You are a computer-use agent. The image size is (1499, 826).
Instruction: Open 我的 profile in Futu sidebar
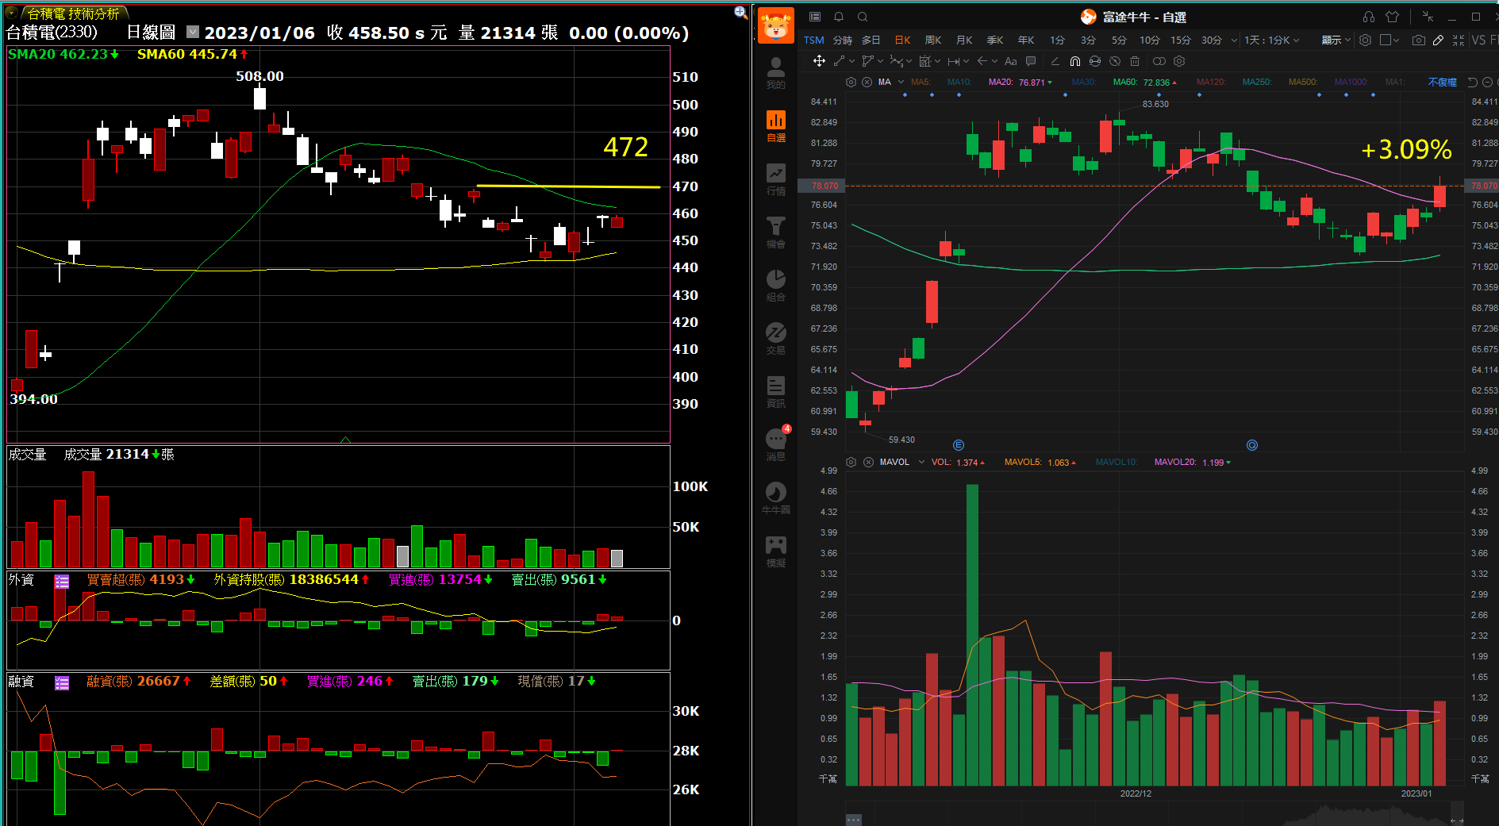775,73
